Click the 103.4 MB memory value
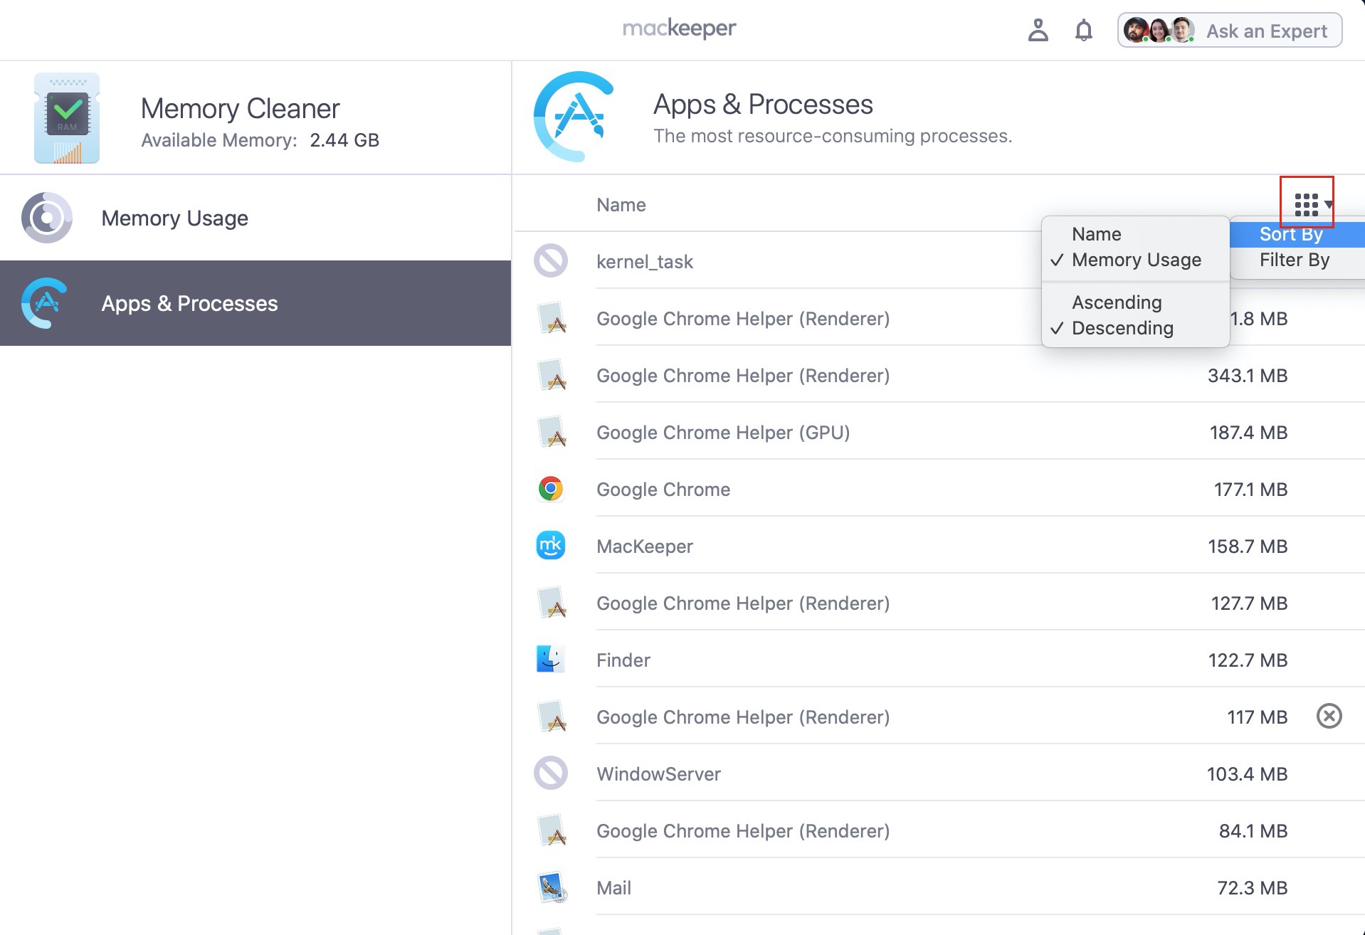 (x=1247, y=774)
